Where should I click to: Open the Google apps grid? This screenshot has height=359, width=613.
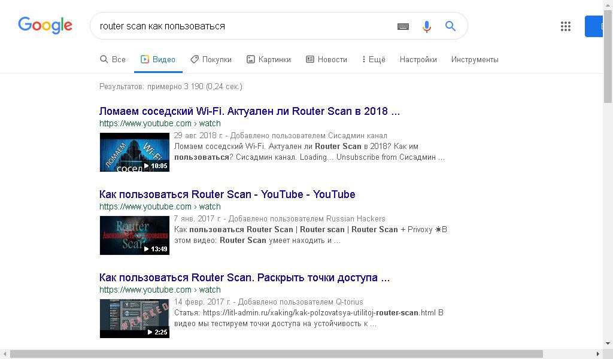click(565, 26)
